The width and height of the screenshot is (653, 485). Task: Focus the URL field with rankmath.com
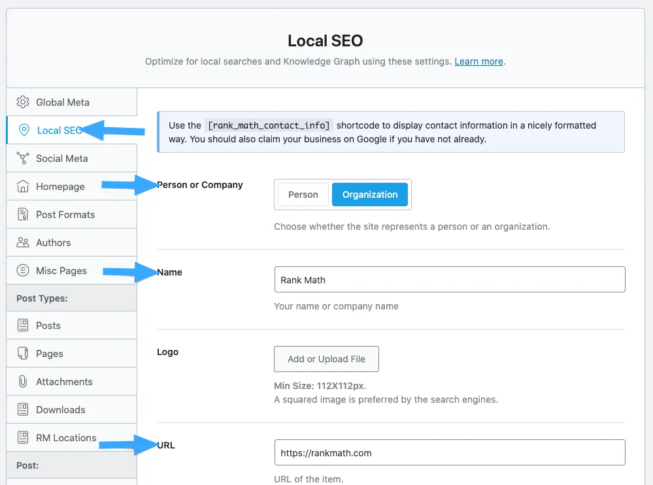click(450, 452)
